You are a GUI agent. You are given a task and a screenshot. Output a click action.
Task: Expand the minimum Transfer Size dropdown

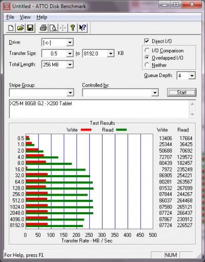70,53
